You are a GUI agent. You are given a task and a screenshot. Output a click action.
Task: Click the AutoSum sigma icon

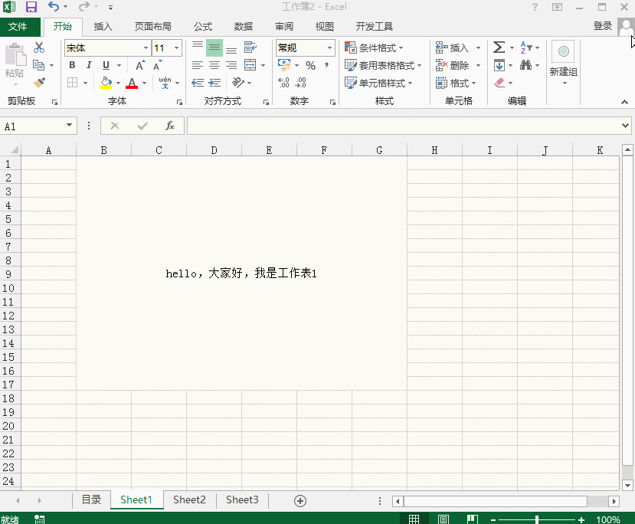[499, 47]
